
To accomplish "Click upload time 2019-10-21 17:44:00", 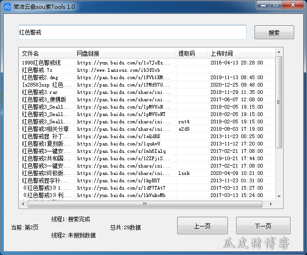I will pyautogui.click(x=237, y=158).
